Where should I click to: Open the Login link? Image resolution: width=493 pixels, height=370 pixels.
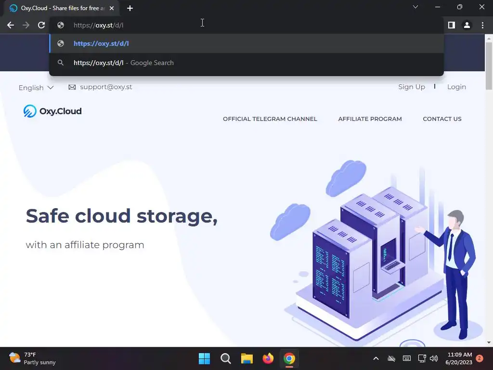click(x=456, y=87)
